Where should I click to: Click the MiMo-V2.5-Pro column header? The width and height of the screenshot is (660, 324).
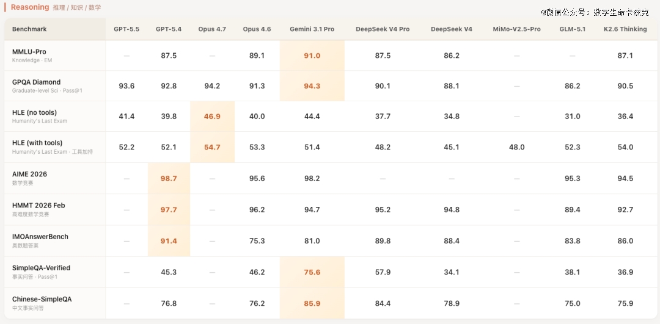[x=516, y=29]
